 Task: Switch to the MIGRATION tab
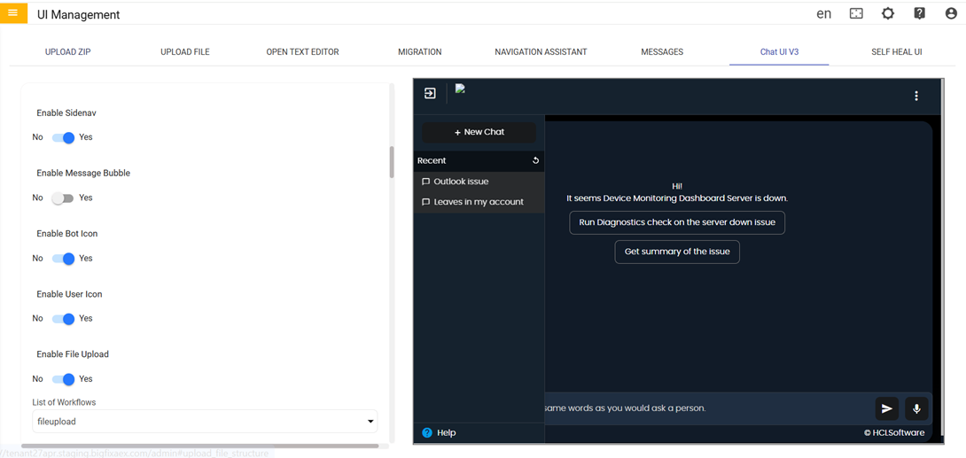(419, 51)
